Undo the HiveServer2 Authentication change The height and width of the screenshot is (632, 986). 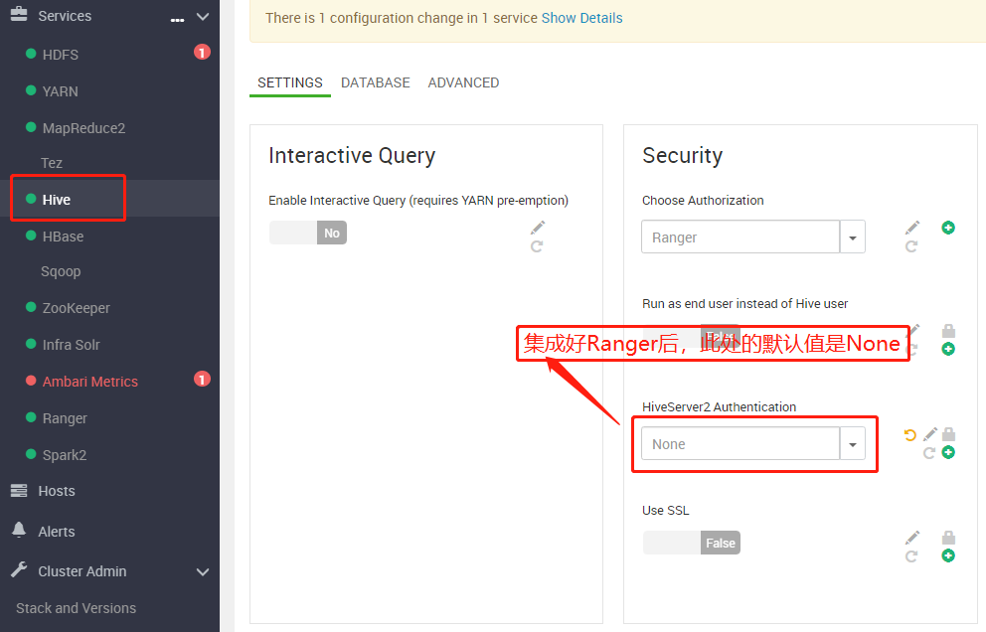tap(909, 434)
